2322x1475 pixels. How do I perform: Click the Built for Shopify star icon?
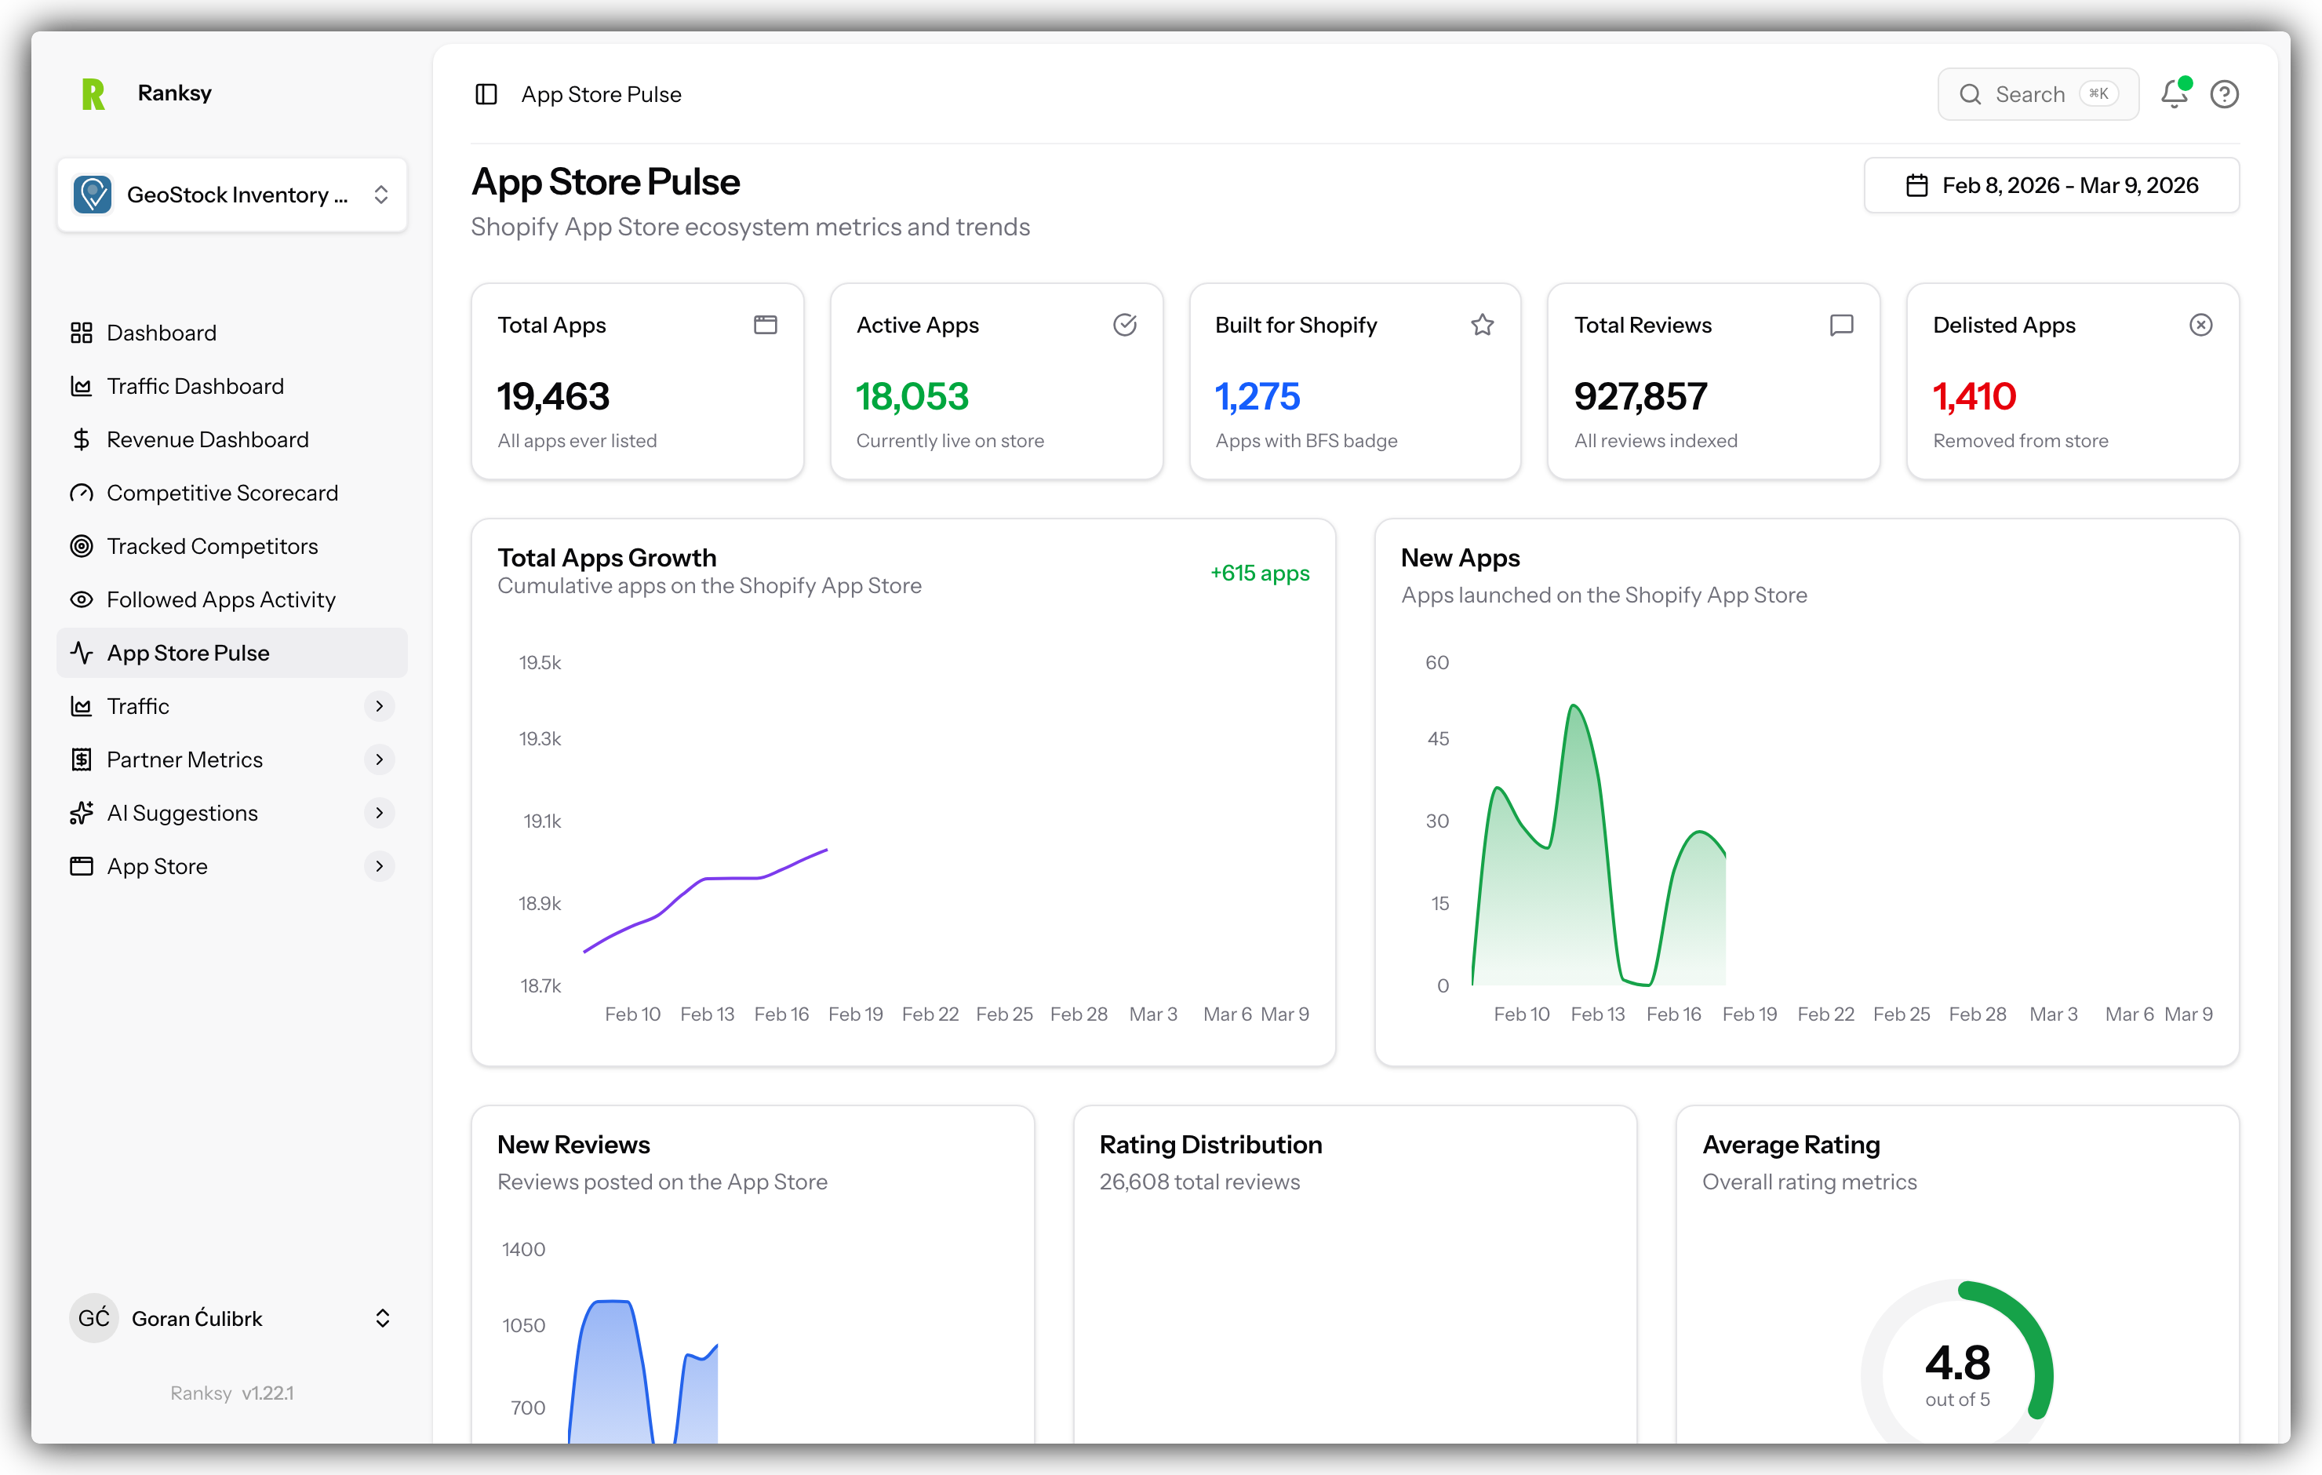click(1483, 325)
